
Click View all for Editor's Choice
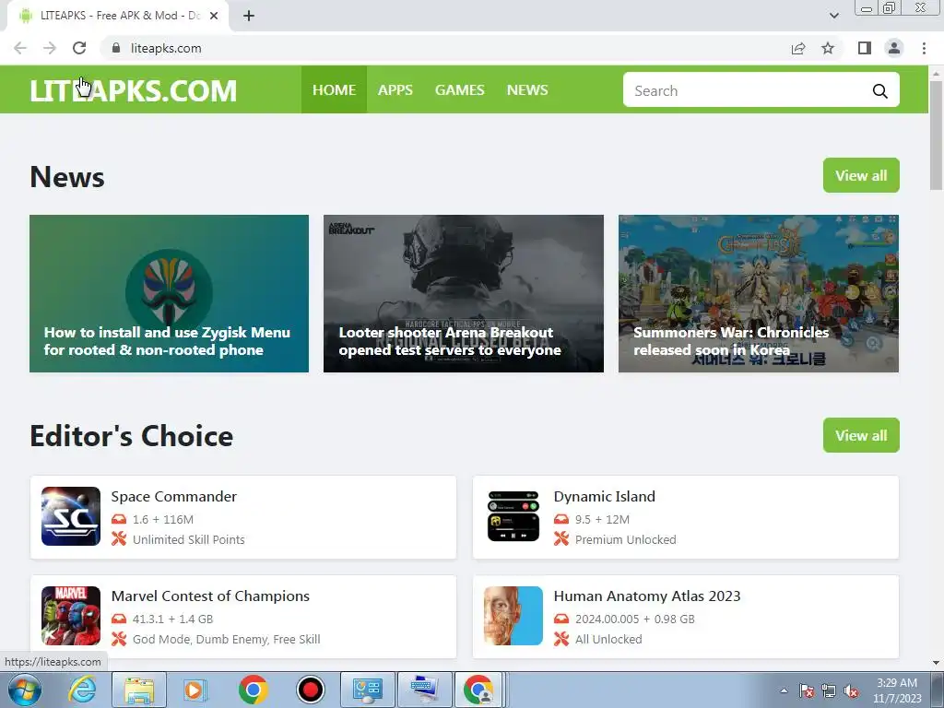pyautogui.click(x=861, y=435)
